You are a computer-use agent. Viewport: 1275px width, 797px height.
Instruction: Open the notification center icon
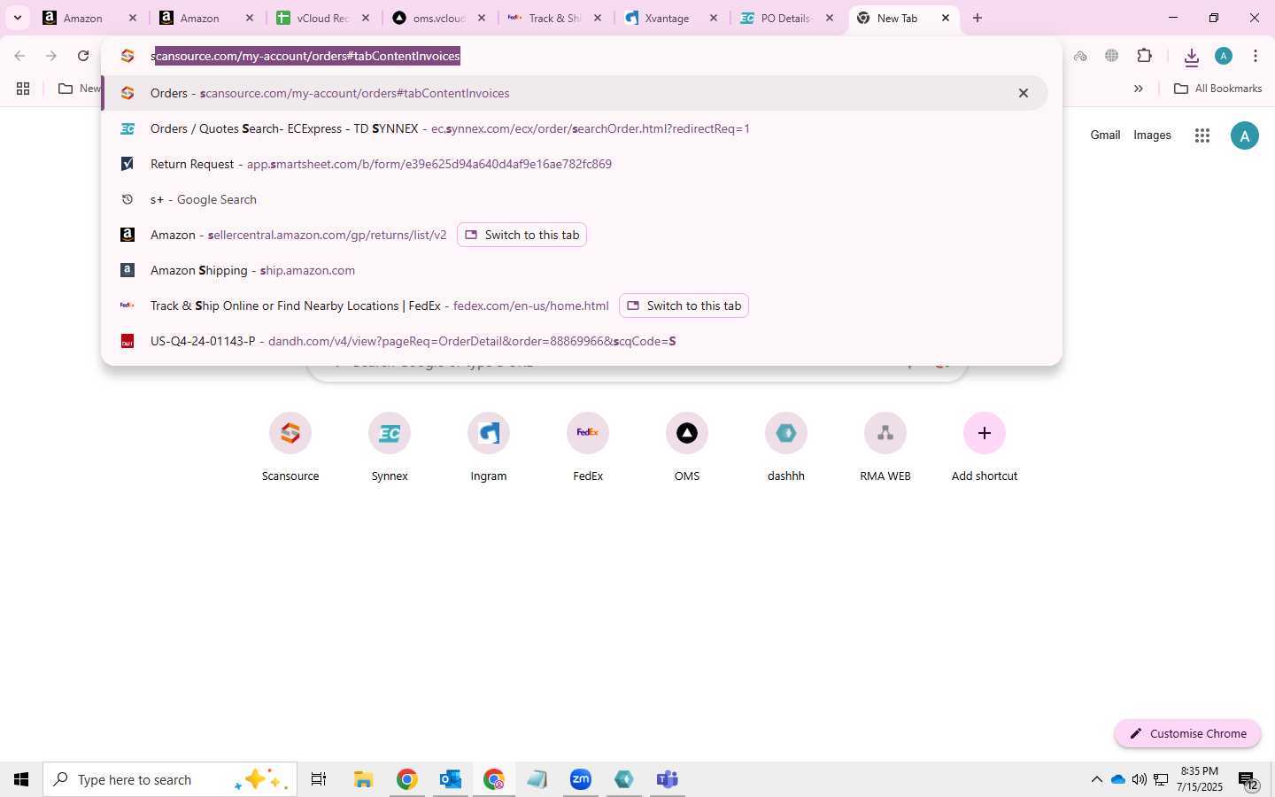pyautogui.click(x=1248, y=780)
